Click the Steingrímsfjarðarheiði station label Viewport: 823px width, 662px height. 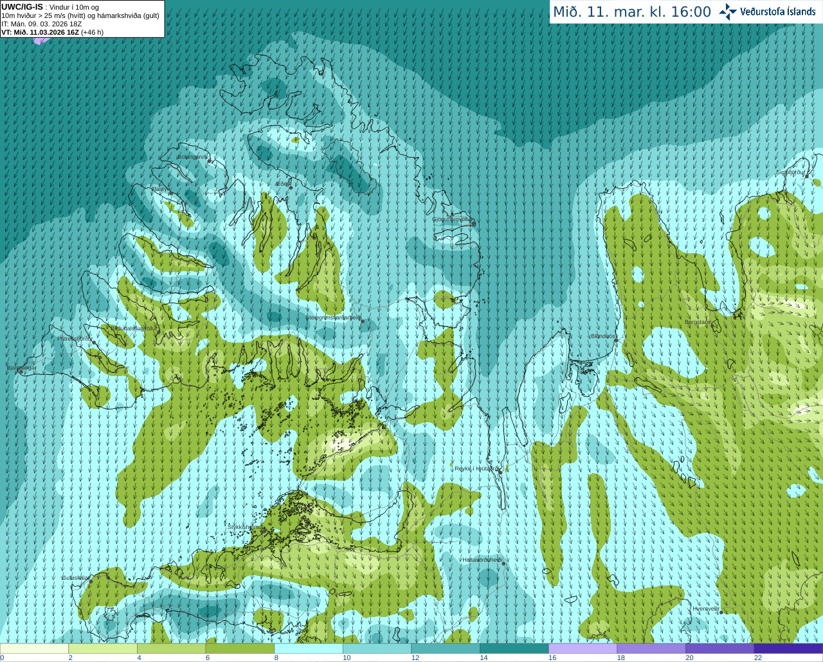coord(332,318)
